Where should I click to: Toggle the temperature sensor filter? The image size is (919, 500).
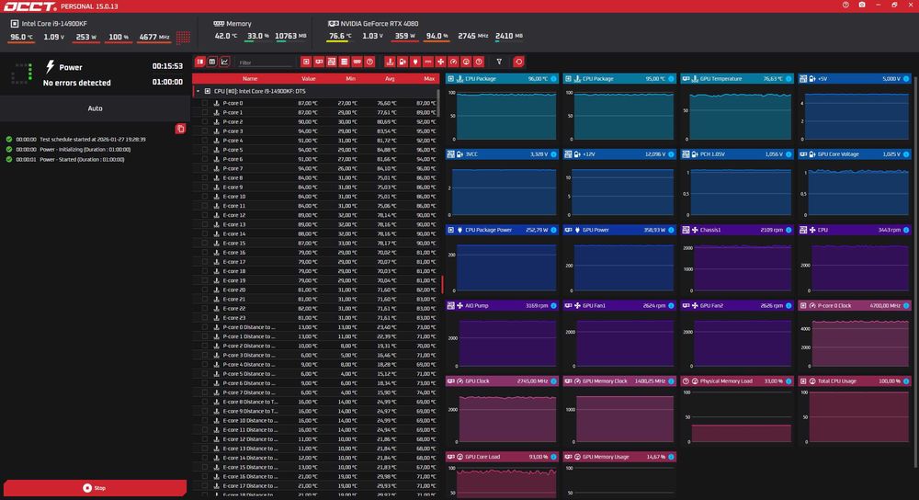click(390, 62)
